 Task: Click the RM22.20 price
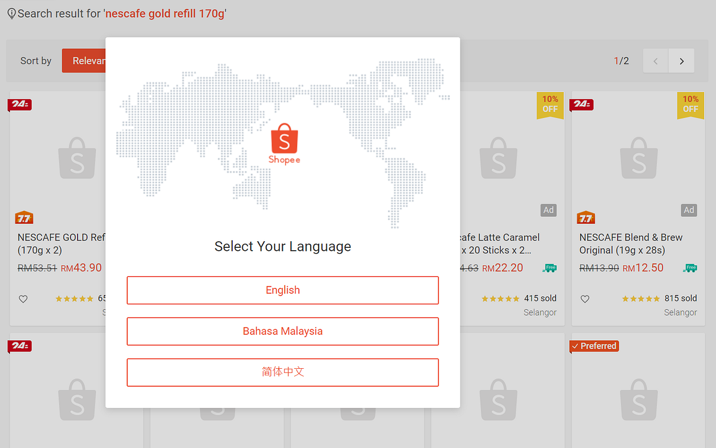point(502,268)
